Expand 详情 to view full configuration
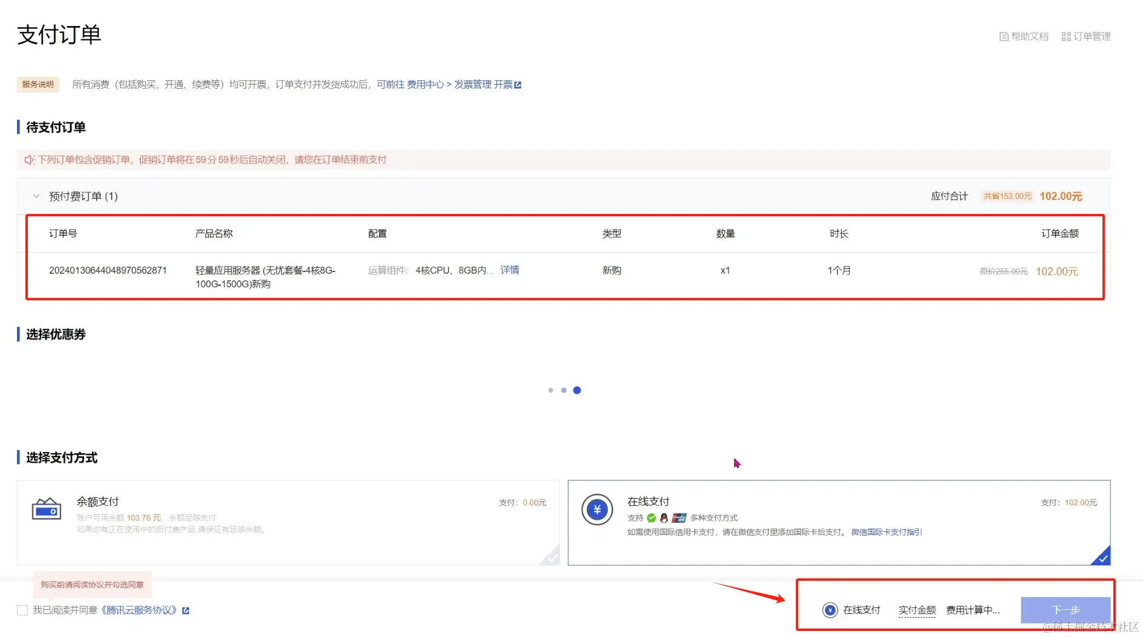Viewport: 1143px width, 637px height. 510,270
